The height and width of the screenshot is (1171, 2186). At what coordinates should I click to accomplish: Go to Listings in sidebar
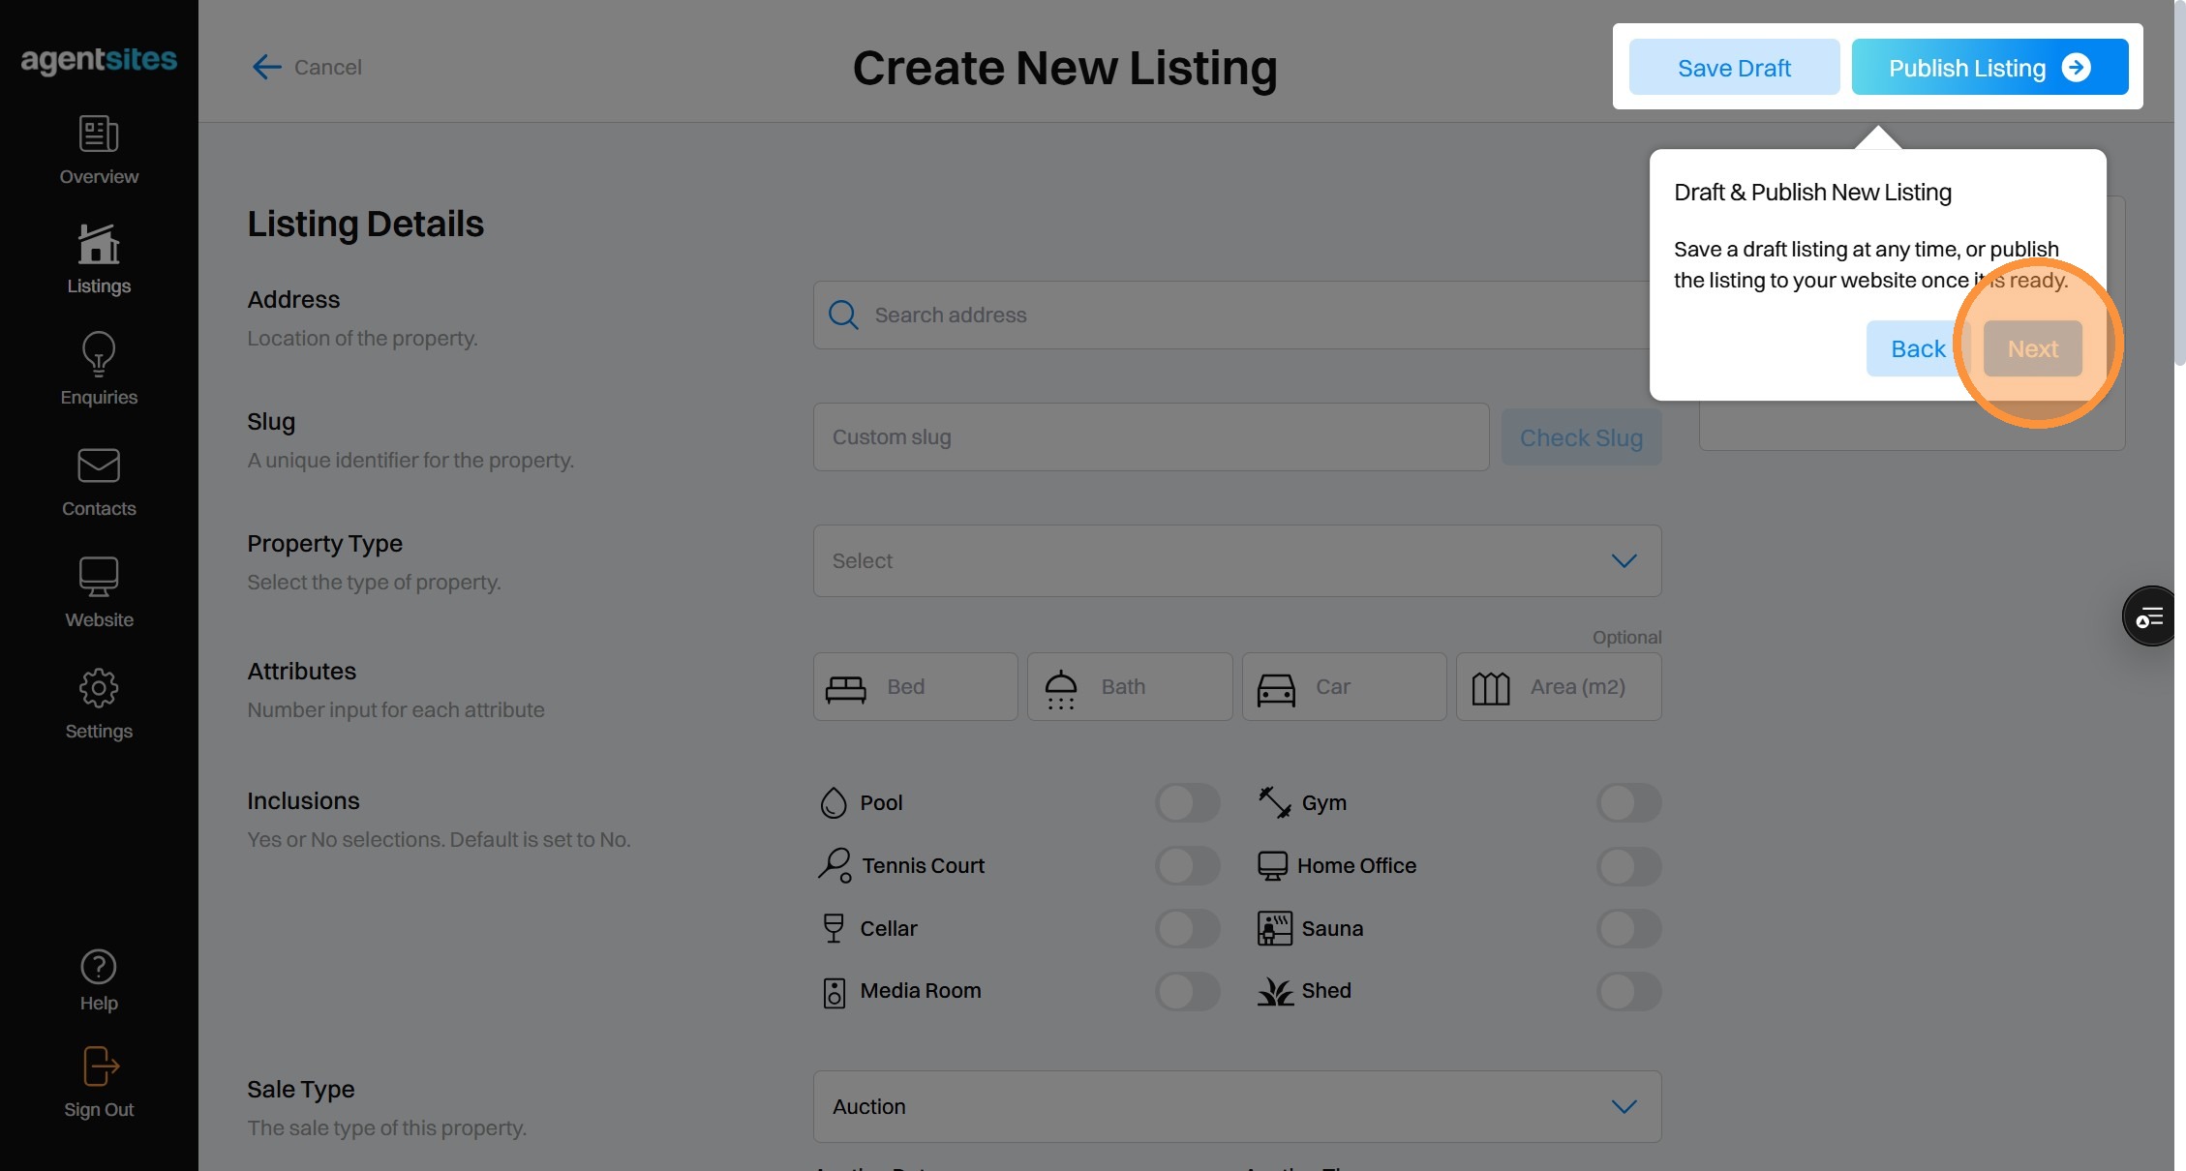99,244
